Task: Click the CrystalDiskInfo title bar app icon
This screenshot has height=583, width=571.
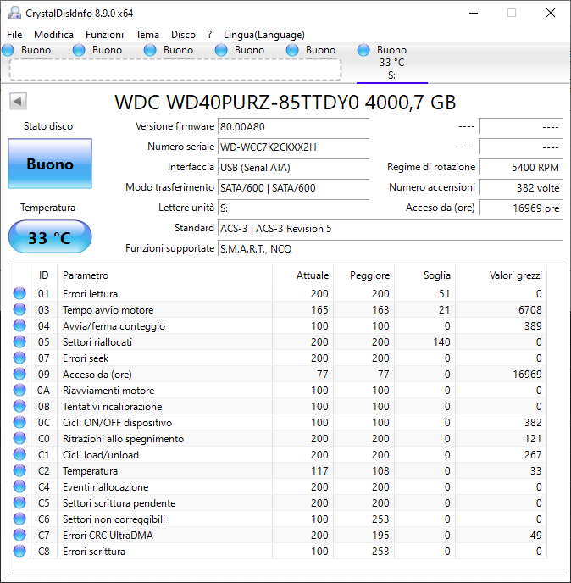Action: click(x=14, y=13)
